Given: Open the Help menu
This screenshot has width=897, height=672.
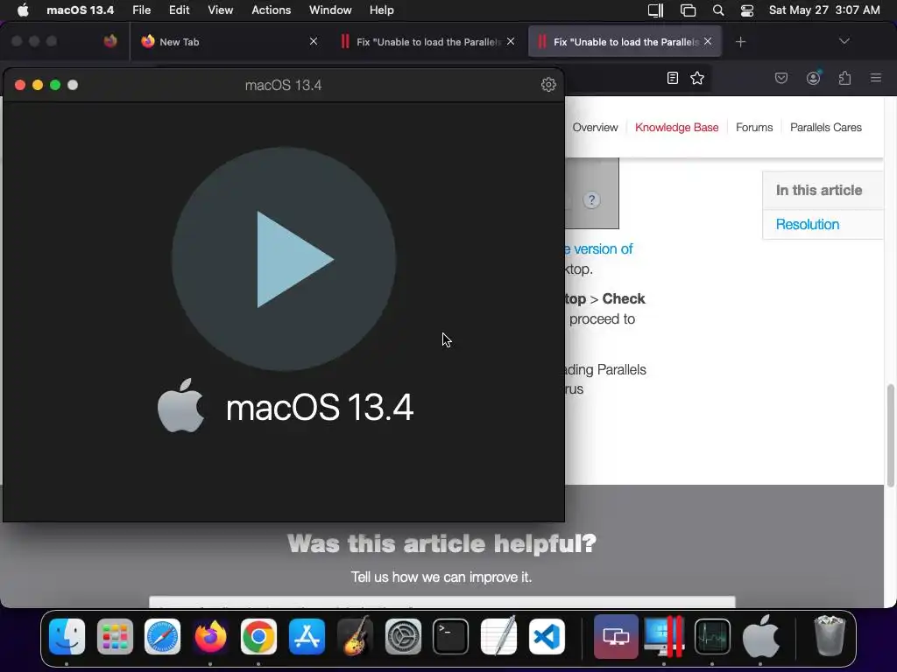Looking at the screenshot, I should click(382, 10).
